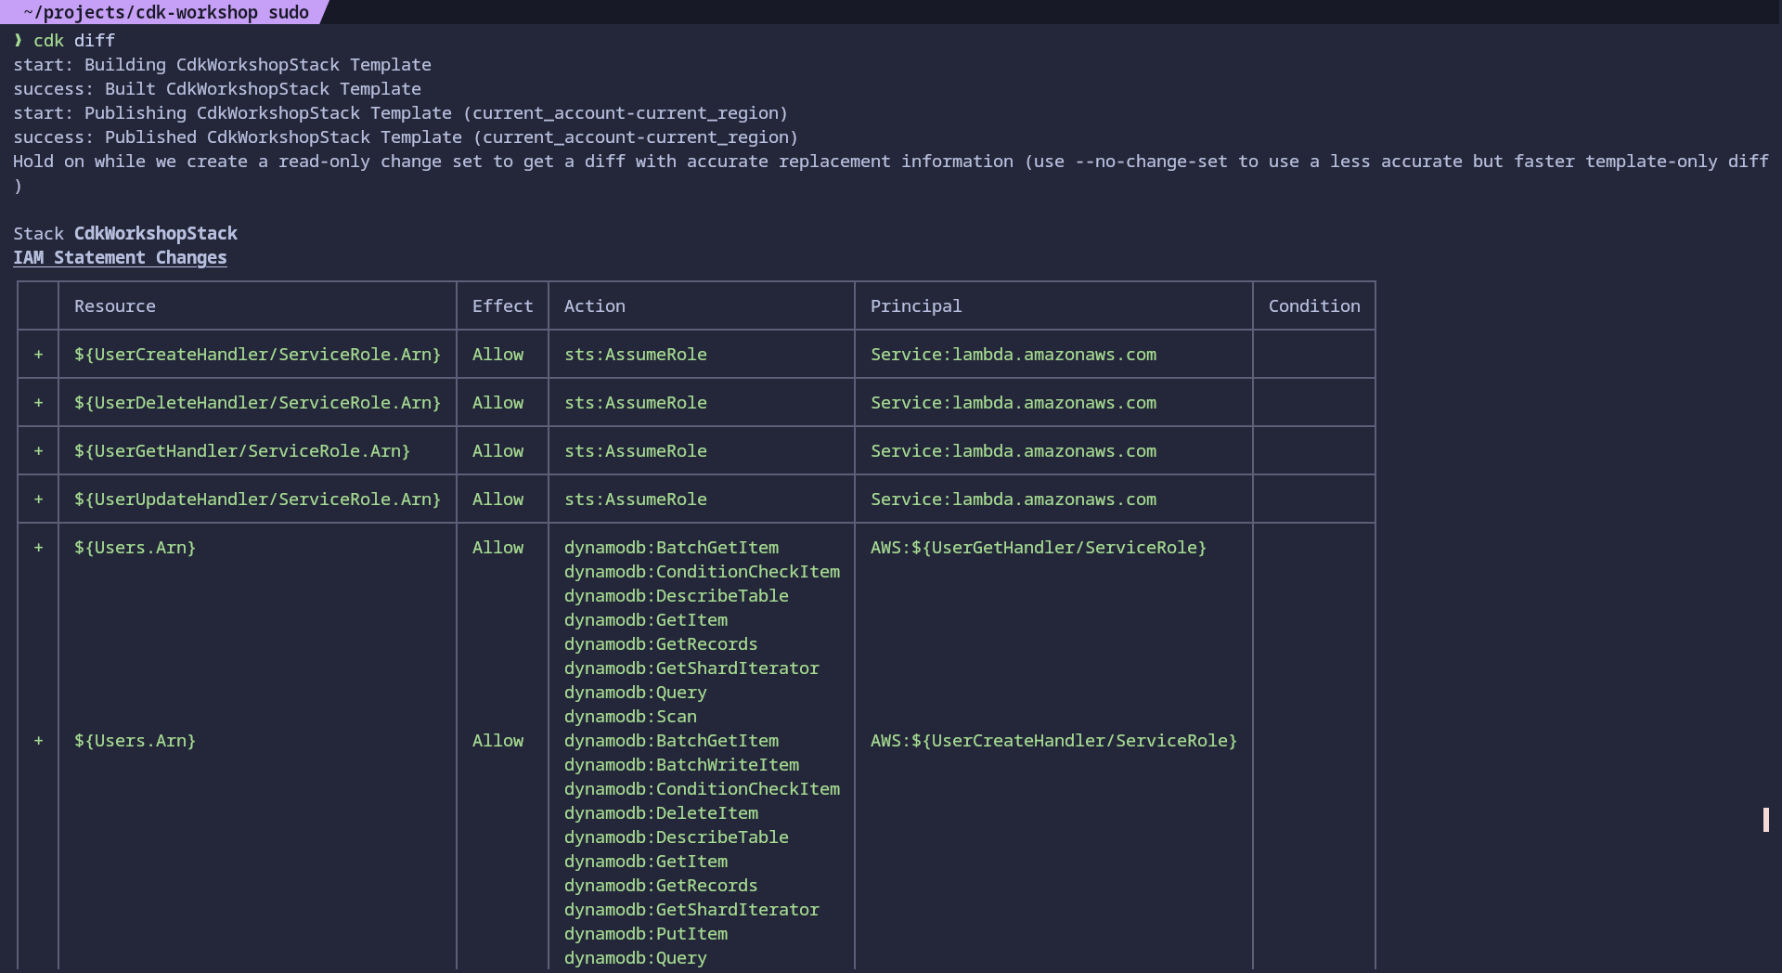Screen dimensions: 1782x973
Task: Click the plus sign in the UserDeleteHandler/ServiceRole.Arn row
Action: coord(38,403)
